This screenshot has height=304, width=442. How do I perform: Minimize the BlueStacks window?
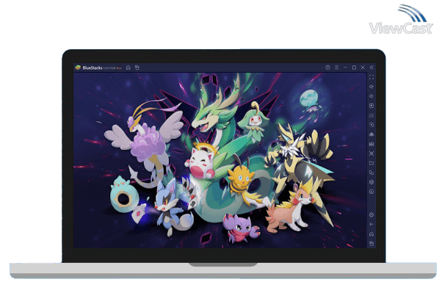tap(345, 68)
